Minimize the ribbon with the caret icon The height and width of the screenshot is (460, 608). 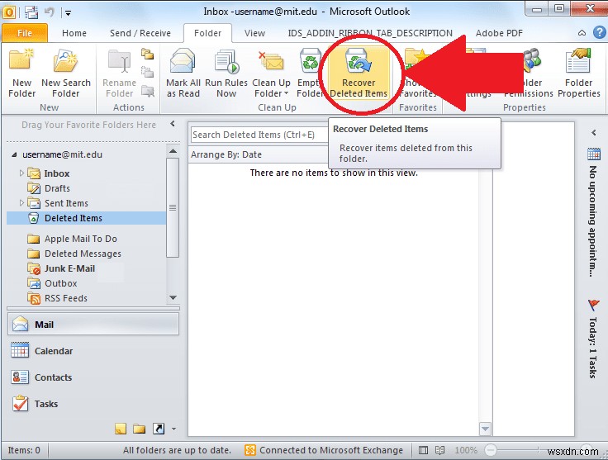tap(582, 33)
